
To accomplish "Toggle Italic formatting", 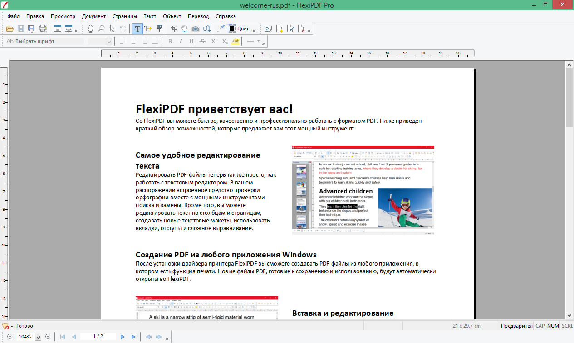I will click(181, 41).
